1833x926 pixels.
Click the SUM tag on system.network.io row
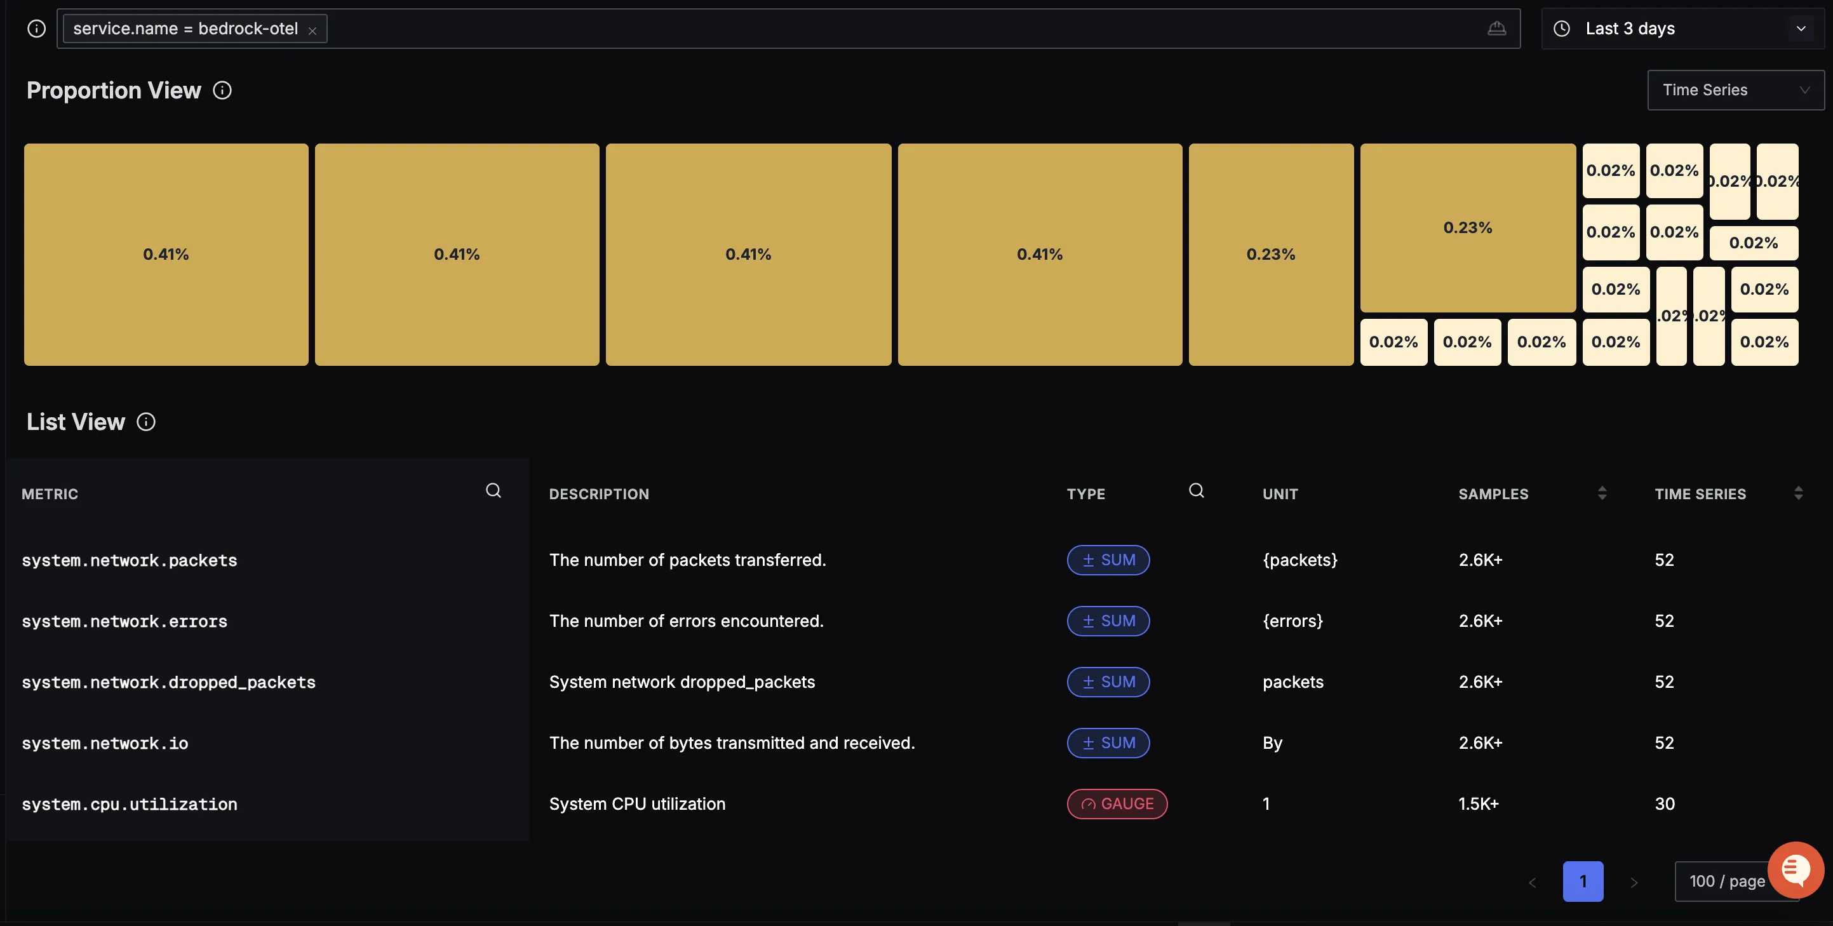1108,743
